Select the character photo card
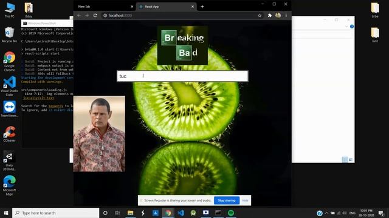Screen dimensions: 389x218 (99, 134)
